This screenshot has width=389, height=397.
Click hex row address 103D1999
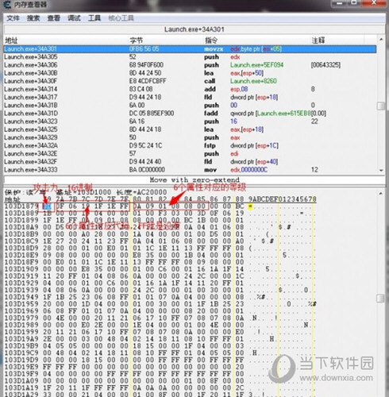click(21, 332)
